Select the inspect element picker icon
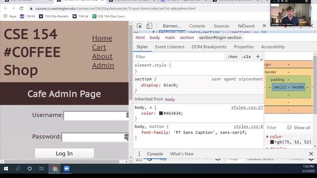 tap(139, 26)
